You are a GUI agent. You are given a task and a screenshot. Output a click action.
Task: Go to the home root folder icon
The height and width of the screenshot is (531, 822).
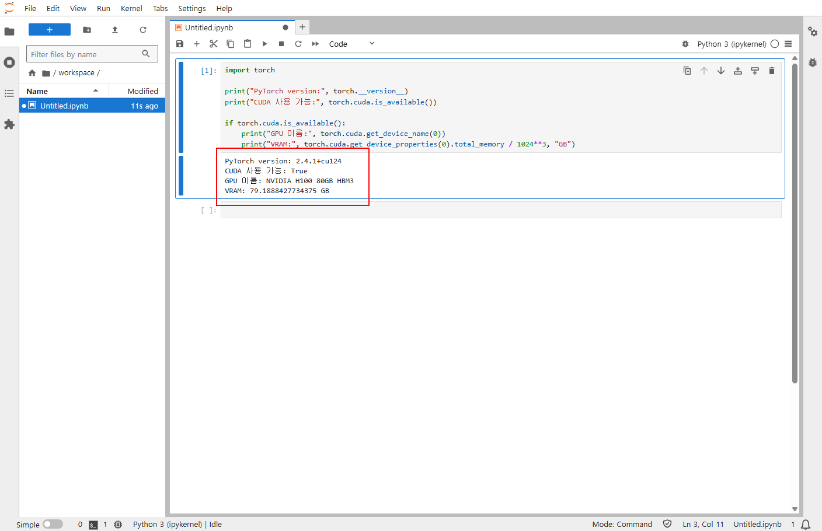point(32,73)
